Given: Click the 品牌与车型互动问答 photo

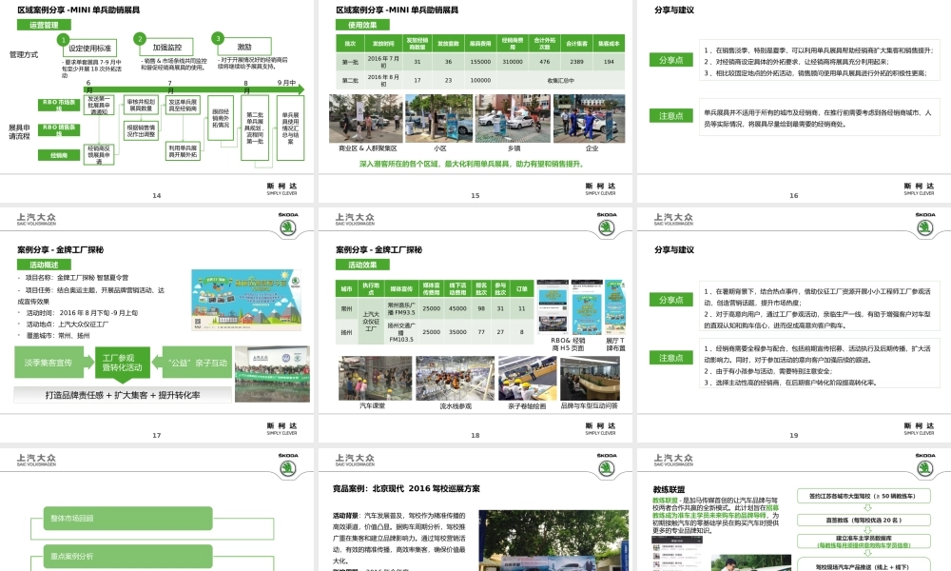Looking at the screenshot, I should click(x=590, y=379).
